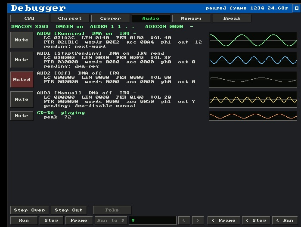Click the AUD1 blue waveform display
The width and height of the screenshot is (301, 227).
pos(253,60)
